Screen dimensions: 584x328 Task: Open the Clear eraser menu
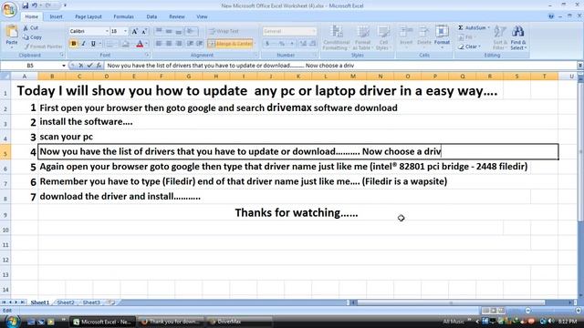coord(470,46)
